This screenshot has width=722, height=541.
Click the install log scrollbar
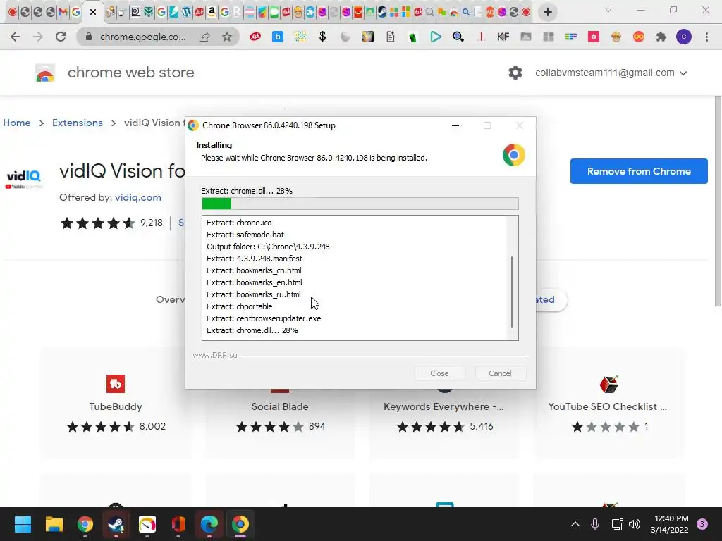point(512,292)
